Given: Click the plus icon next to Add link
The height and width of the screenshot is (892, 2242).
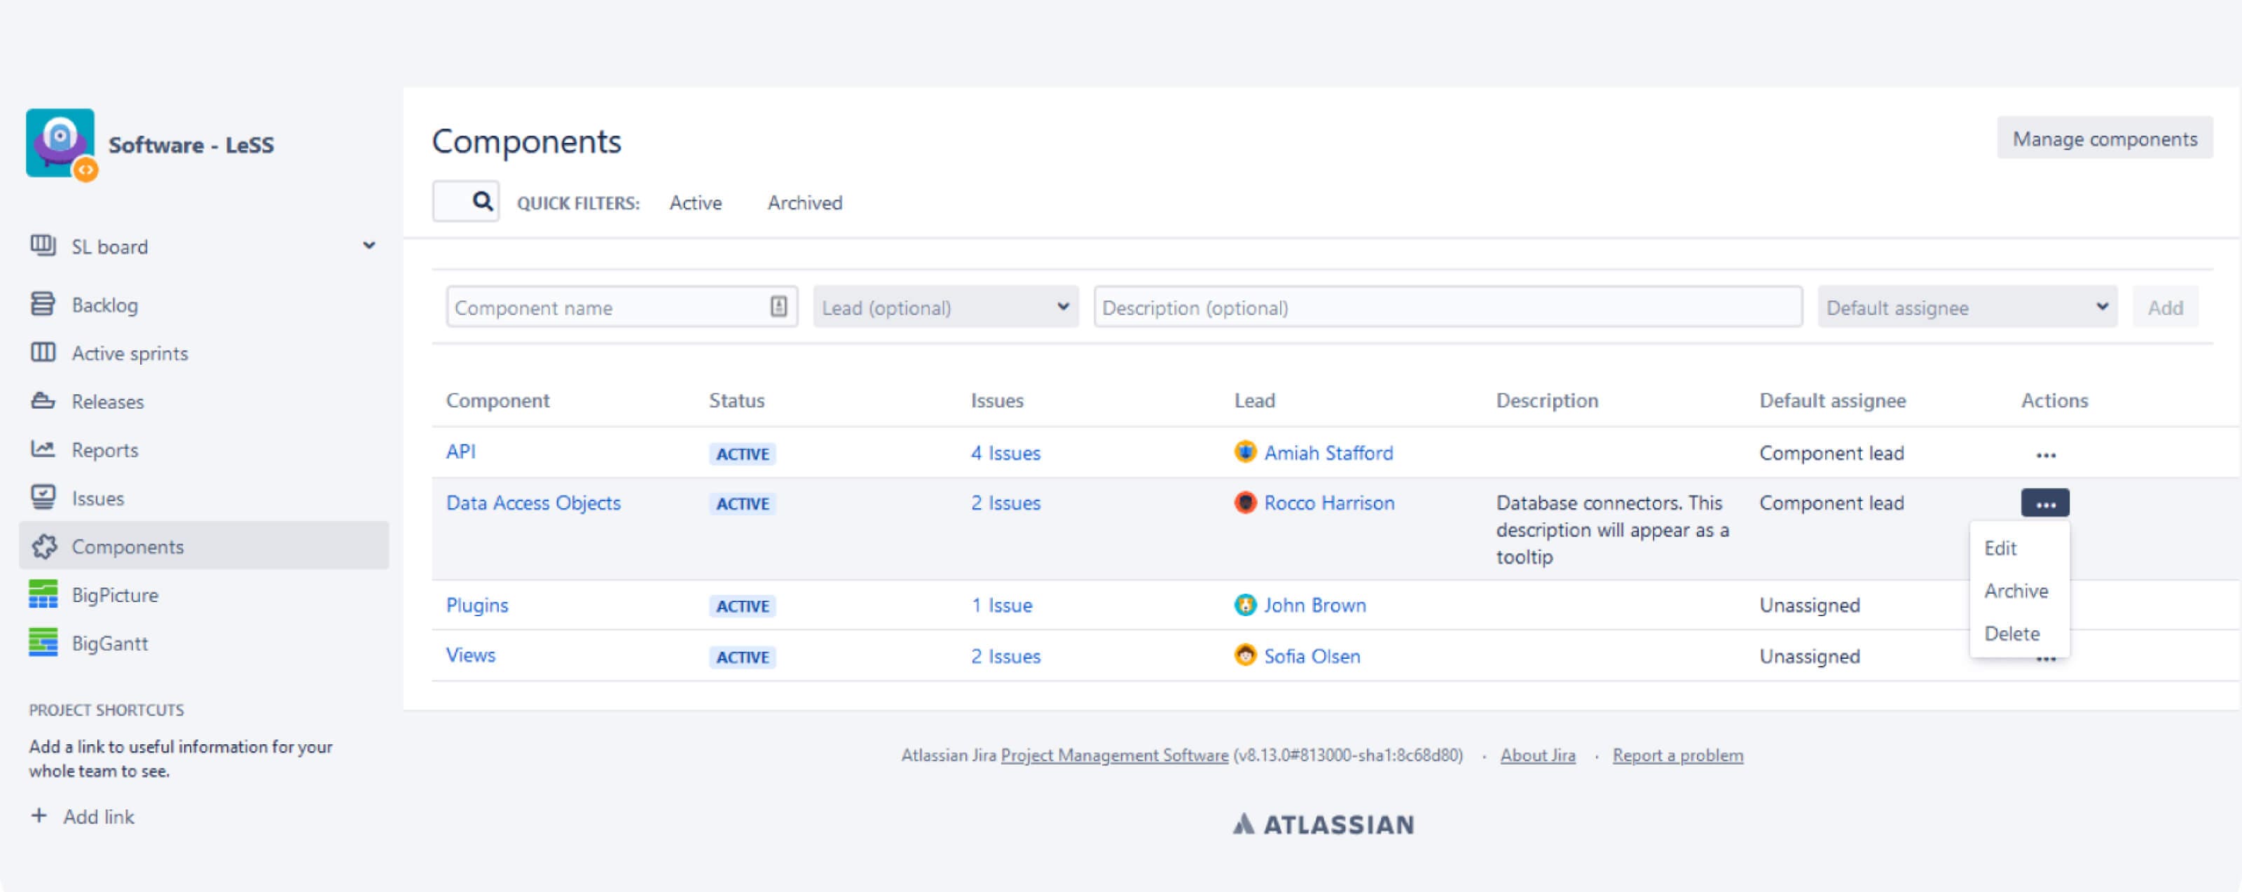Looking at the screenshot, I should (39, 816).
